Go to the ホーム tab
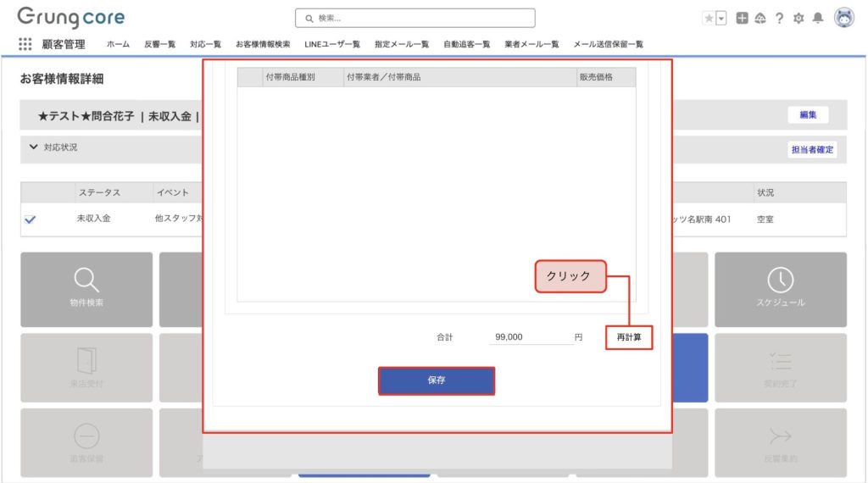Screen dimensions: 868x483 pyautogui.click(x=118, y=44)
